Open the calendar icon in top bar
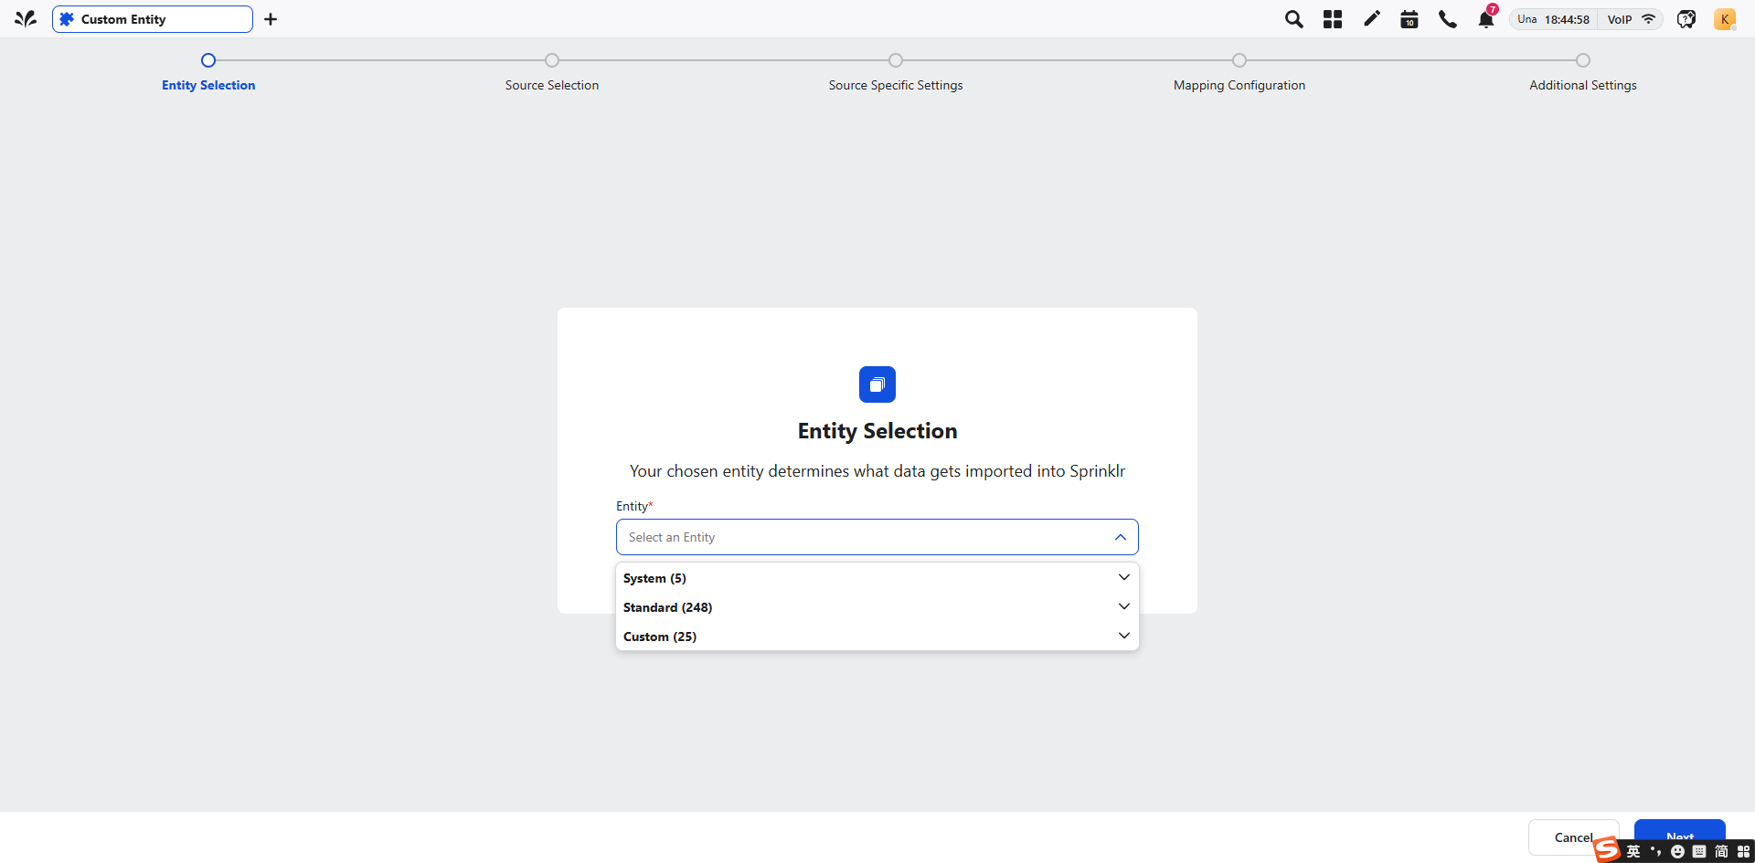 pos(1409,19)
